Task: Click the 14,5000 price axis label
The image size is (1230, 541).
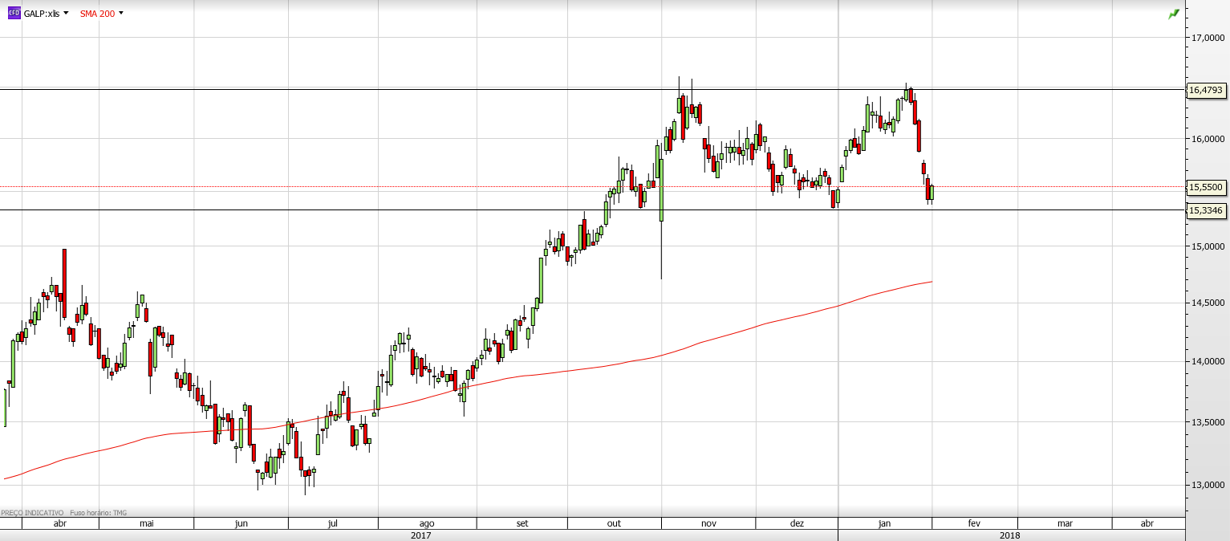Action: click(1208, 303)
